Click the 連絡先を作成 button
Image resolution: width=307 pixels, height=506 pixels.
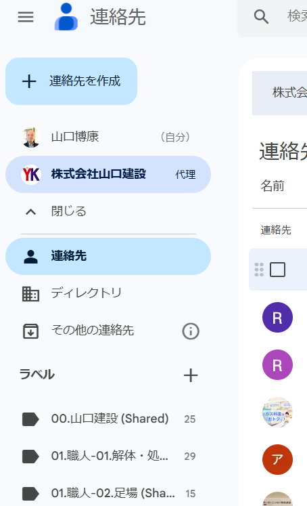point(71,81)
